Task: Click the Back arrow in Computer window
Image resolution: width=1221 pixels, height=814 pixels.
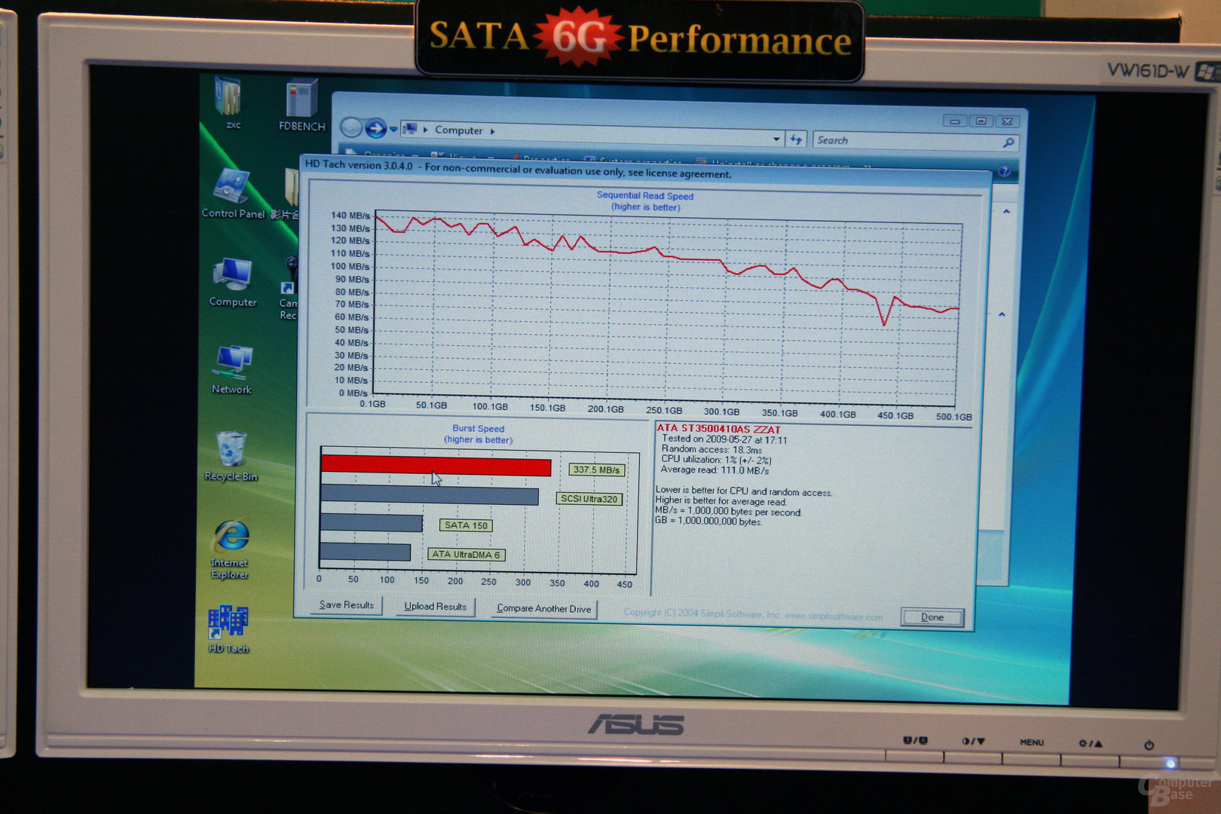Action: pyautogui.click(x=351, y=128)
